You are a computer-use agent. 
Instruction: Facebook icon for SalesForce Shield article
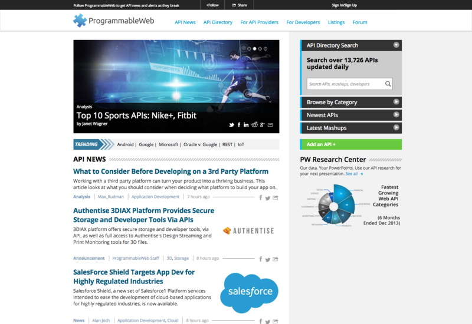[261, 321]
